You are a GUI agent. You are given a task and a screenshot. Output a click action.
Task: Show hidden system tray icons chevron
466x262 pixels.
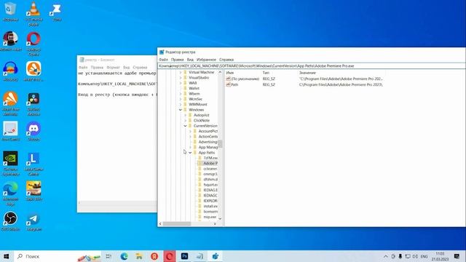pyautogui.click(x=385, y=256)
